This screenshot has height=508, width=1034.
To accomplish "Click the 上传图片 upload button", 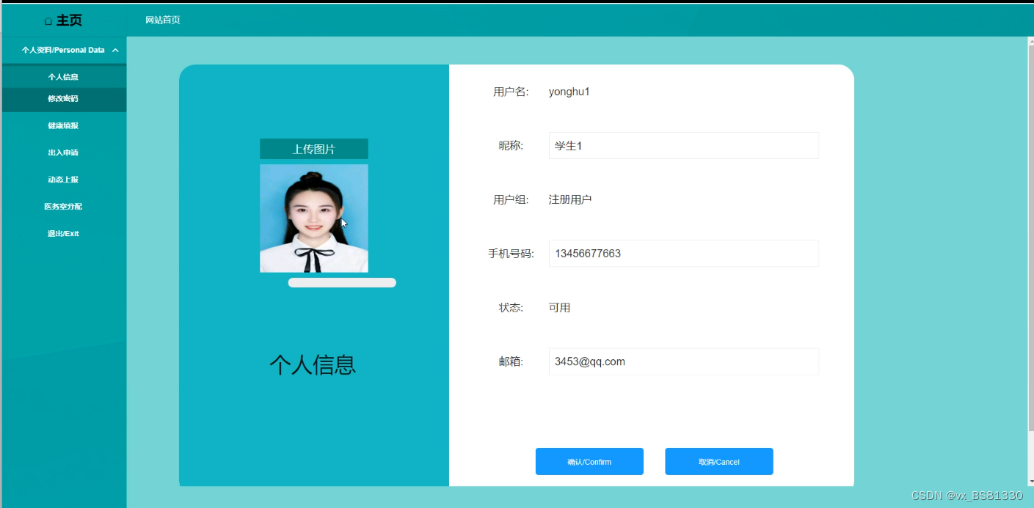I will [314, 149].
